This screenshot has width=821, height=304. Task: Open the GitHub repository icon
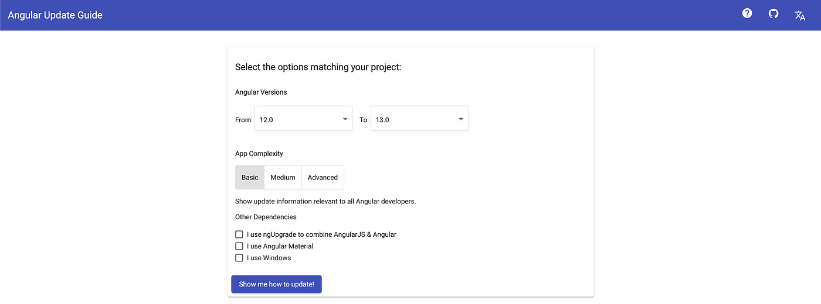coord(773,13)
